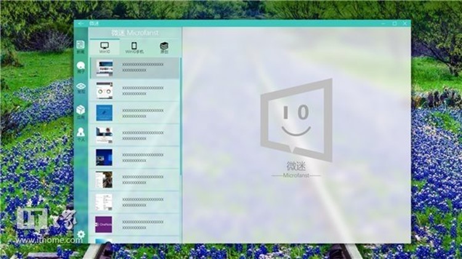
Task: Open the article with purple OneNote thumbnail
Action: (x=135, y=223)
